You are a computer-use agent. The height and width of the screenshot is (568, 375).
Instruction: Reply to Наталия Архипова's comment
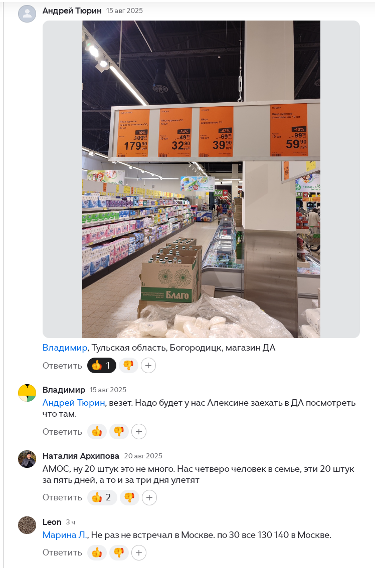pyautogui.click(x=62, y=497)
